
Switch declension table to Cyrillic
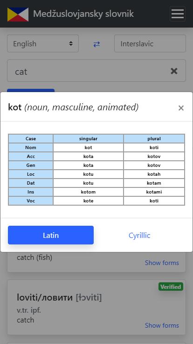coord(139,235)
